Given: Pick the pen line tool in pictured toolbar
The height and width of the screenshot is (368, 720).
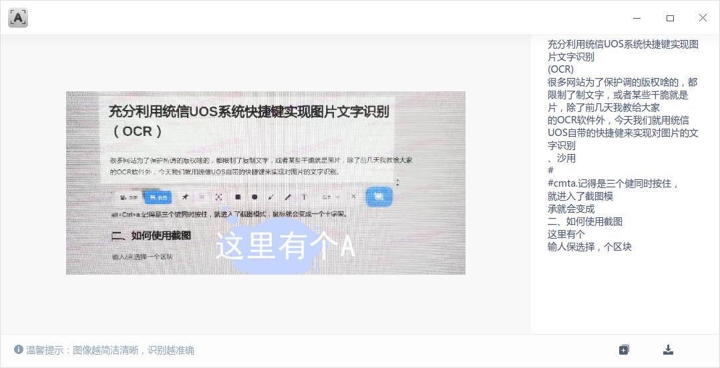Looking at the screenshot, I should [288, 197].
